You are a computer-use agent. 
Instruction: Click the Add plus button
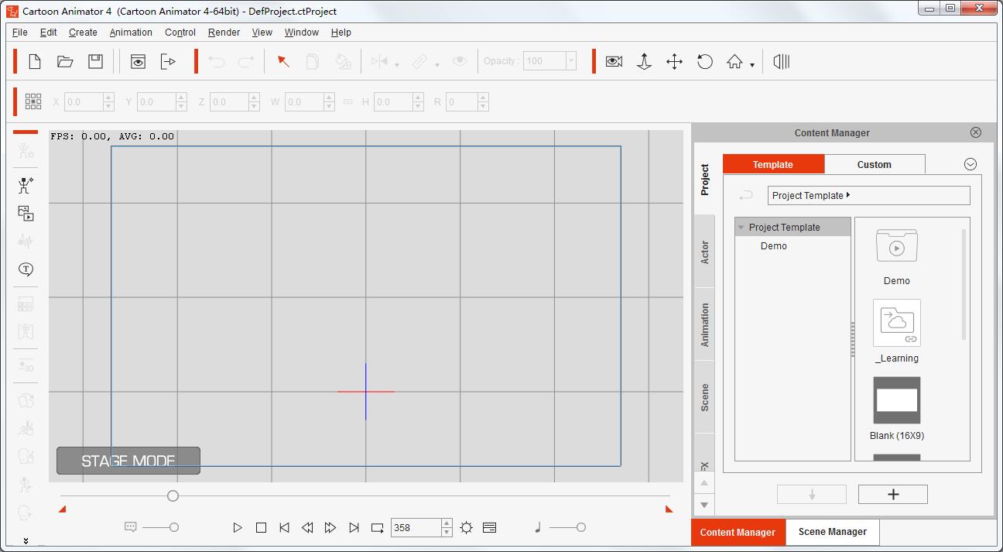coord(893,494)
